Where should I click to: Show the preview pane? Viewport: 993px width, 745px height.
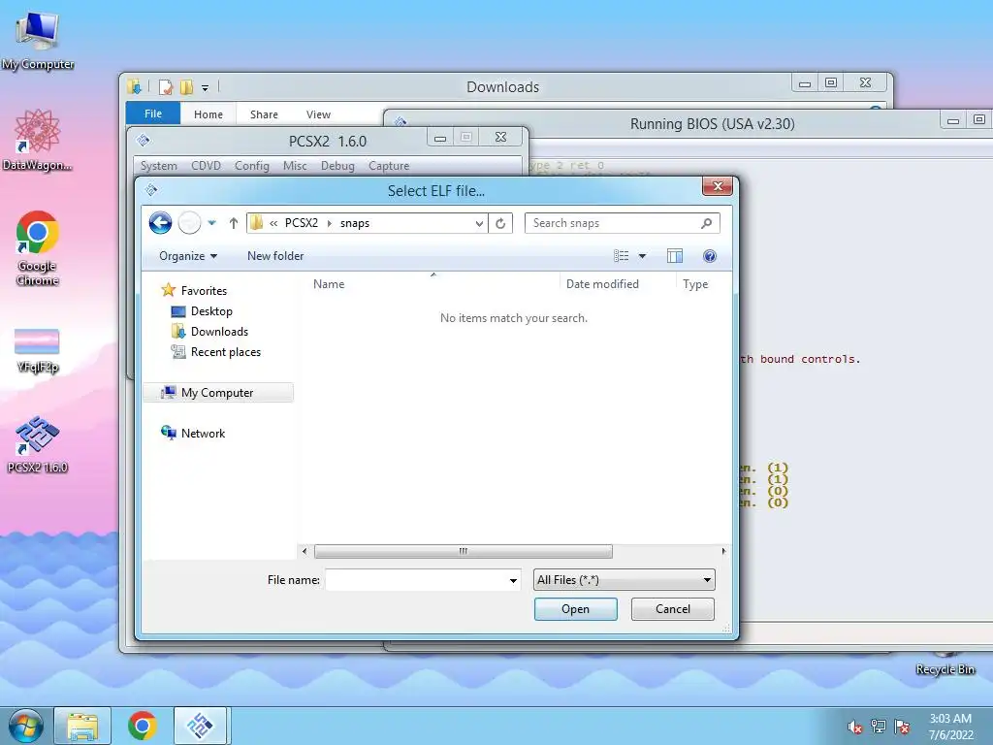675,256
